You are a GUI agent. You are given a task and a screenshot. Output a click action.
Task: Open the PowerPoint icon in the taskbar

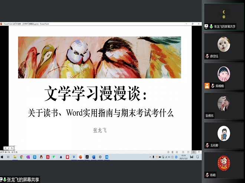(x=81, y=157)
